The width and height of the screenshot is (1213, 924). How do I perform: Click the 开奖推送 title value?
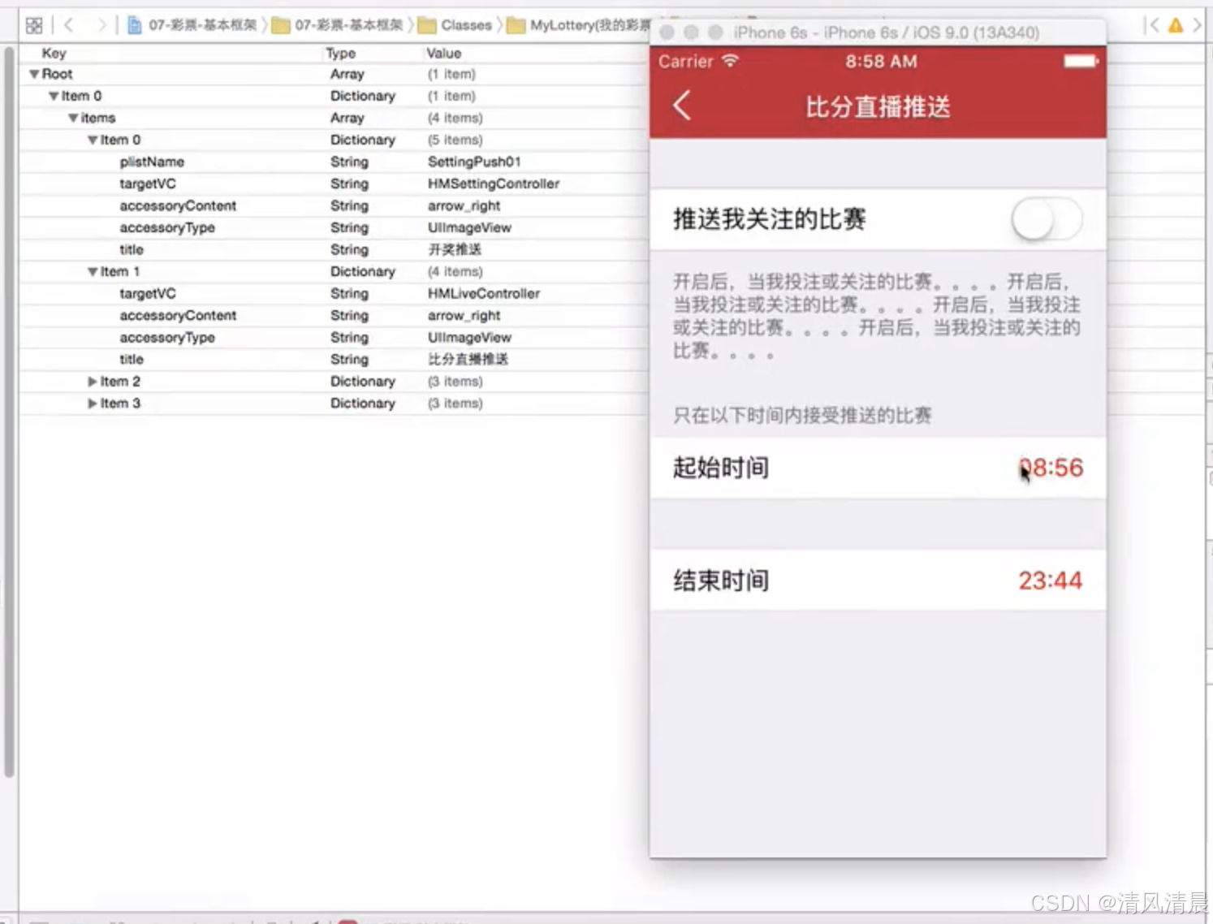[x=455, y=249]
